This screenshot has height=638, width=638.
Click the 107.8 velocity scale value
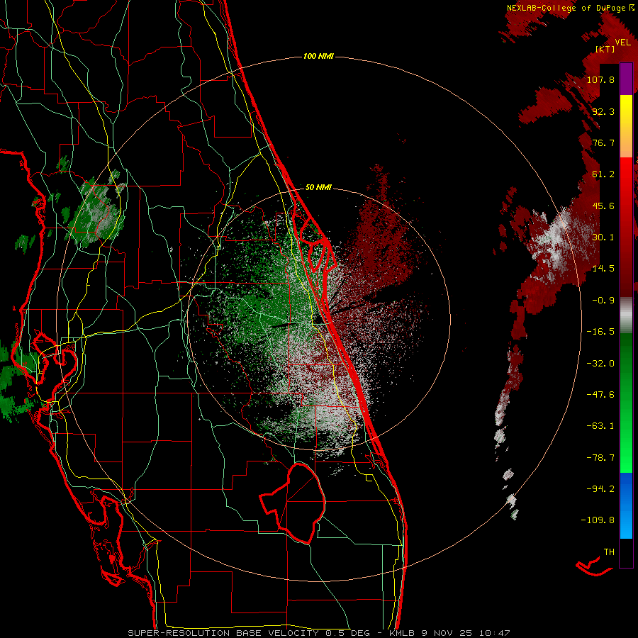[600, 79]
